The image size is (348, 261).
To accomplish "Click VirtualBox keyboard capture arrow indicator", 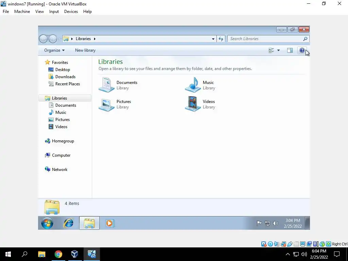I will 329,244.
